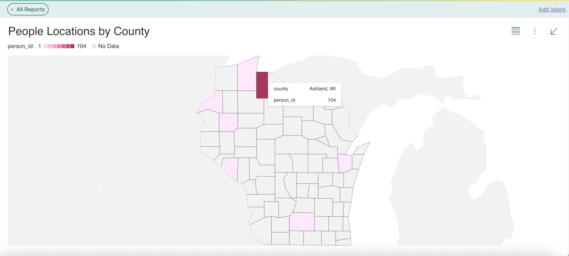Click the person_id legend label
This screenshot has height=256, width=569.
point(20,46)
